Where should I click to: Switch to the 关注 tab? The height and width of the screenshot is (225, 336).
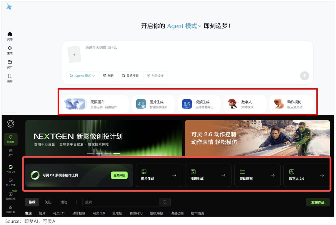[x=48, y=202]
